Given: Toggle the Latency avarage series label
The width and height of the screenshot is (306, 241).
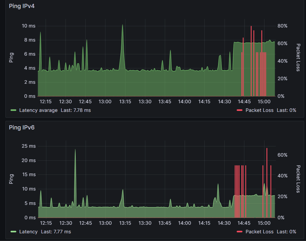Looking at the screenshot, I should (39, 110).
